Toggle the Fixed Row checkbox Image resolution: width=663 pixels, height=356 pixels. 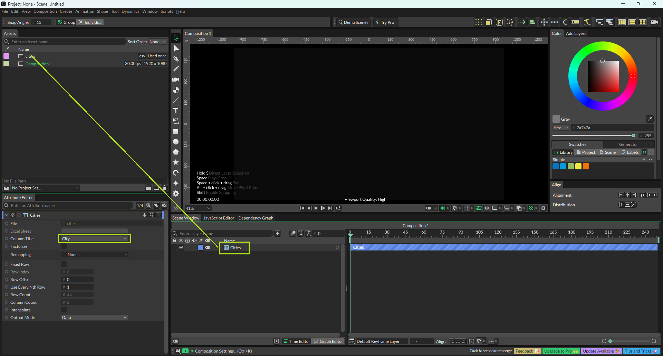(x=64, y=264)
